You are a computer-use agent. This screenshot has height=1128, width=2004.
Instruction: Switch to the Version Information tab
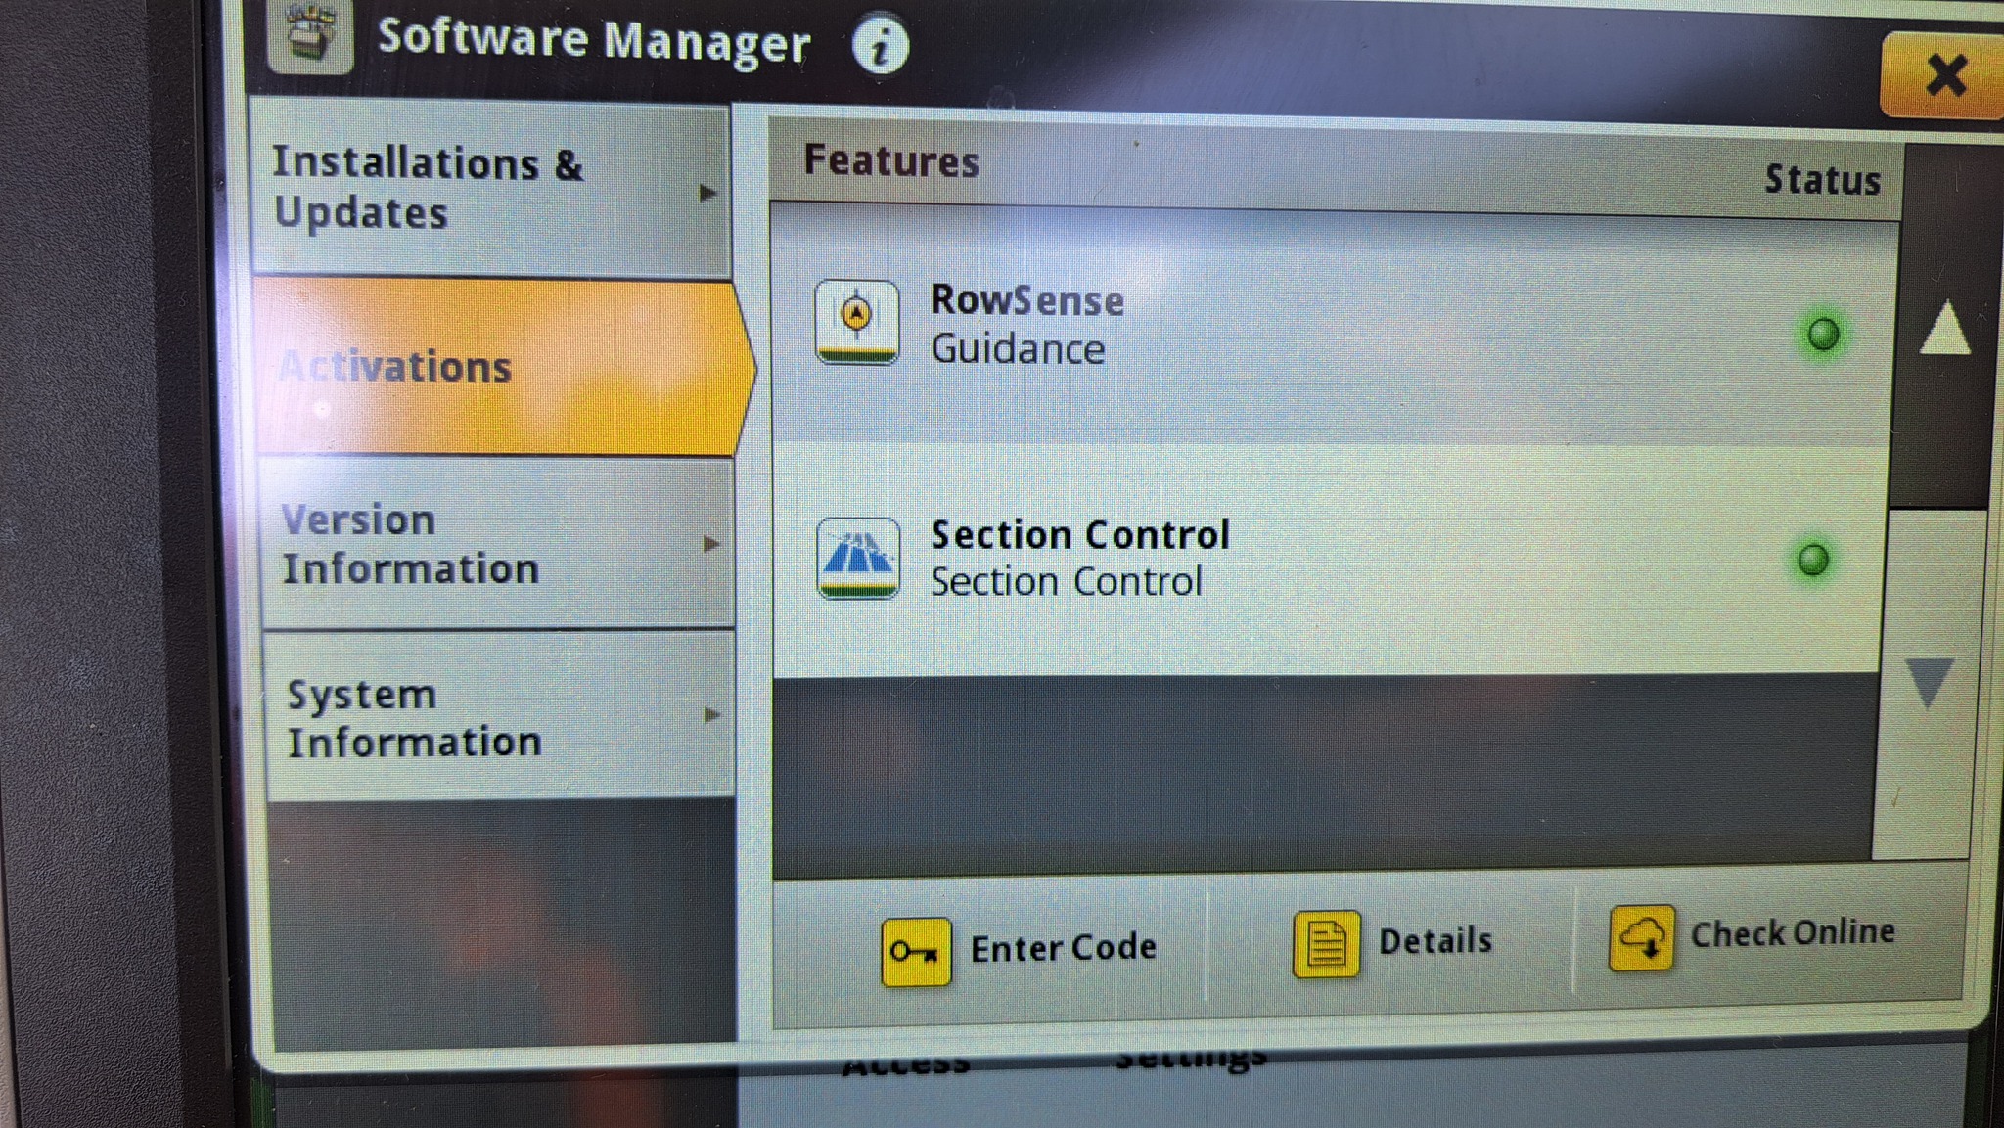pyautogui.click(x=498, y=544)
